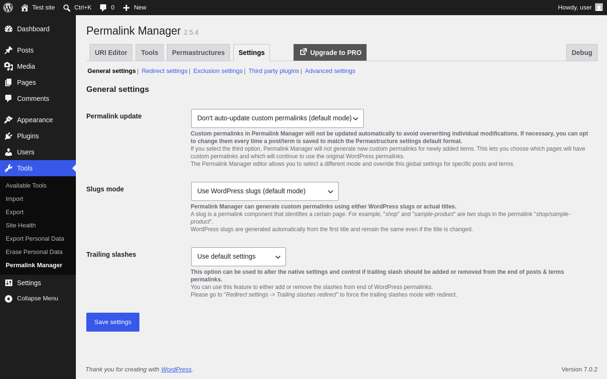Click the Test site name link
Viewport: 607px width, 379px height.
44,8
